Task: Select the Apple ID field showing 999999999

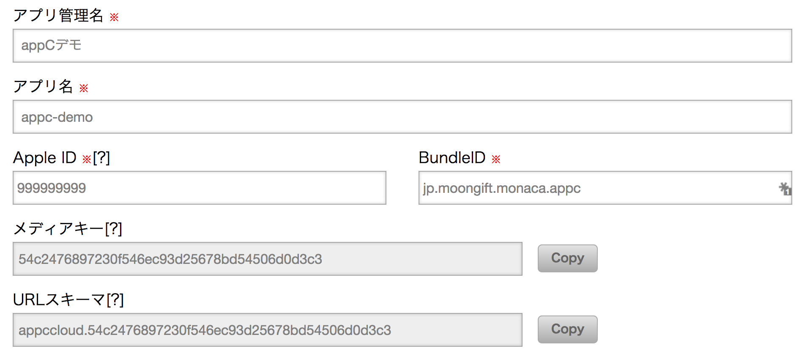Action: (199, 188)
